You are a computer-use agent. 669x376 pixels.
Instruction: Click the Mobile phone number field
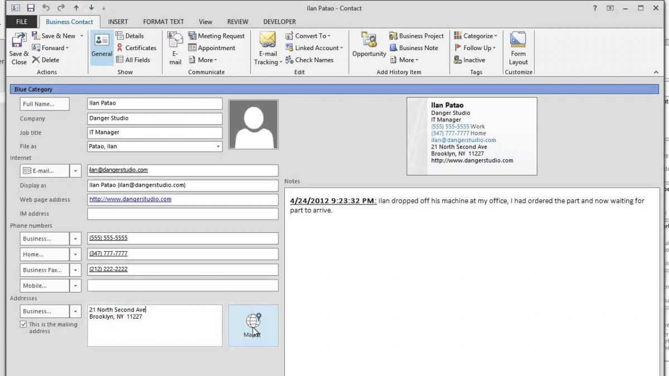point(183,285)
